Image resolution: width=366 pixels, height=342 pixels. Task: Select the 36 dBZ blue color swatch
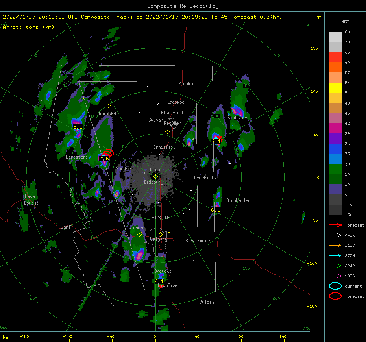click(335, 148)
